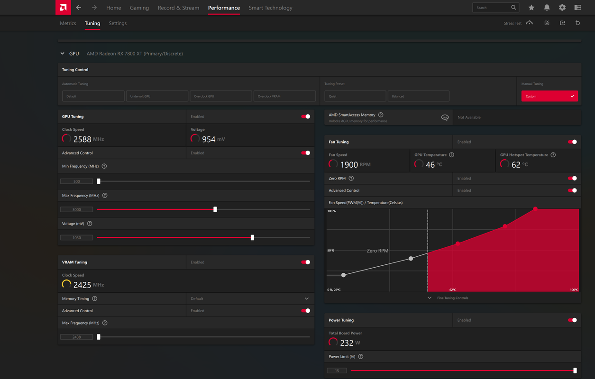Click the Custom manual tuning button
This screenshot has height=379, width=595.
click(x=549, y=96)
